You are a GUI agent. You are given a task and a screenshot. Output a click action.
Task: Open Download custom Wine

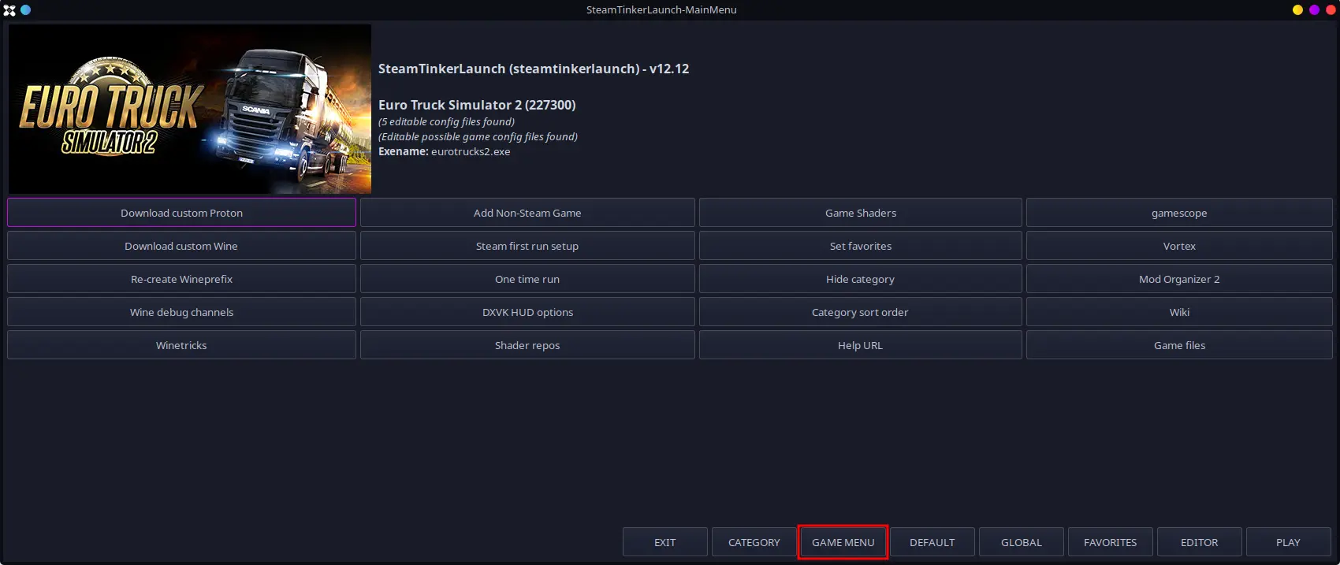pyautogui.click(x=181, y=246)
